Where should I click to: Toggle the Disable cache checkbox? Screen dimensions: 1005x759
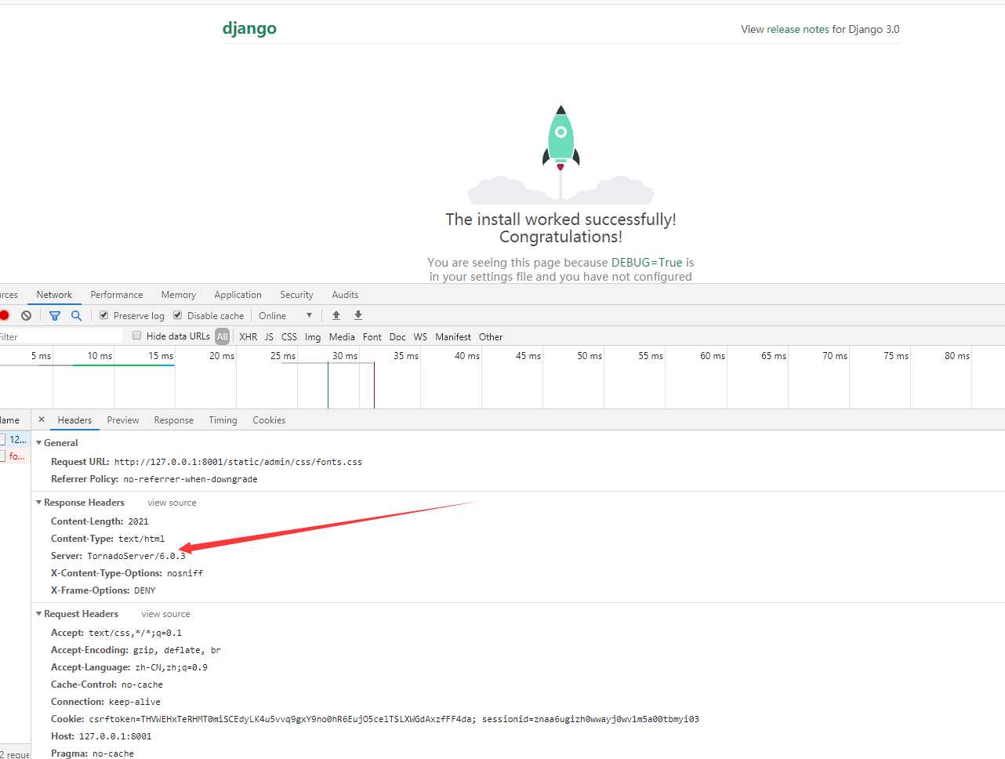click(x=177, y=315)
